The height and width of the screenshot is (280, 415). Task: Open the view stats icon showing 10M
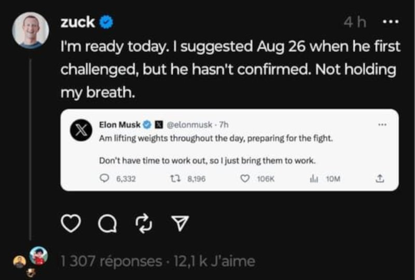pos(314,179)
